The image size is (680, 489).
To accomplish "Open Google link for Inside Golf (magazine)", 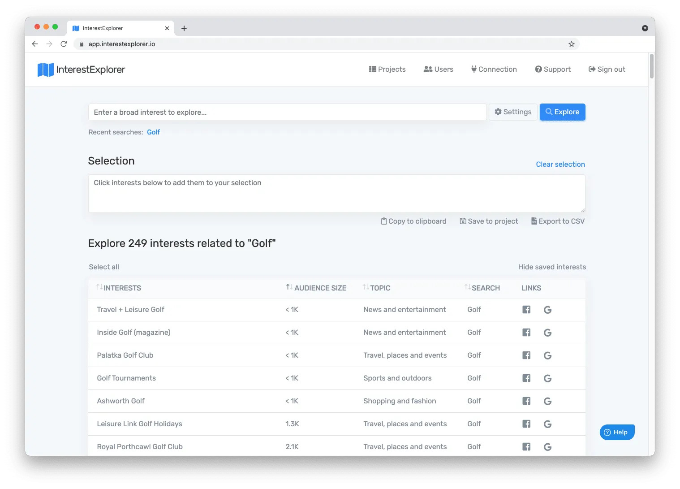I will coord(547,333).
